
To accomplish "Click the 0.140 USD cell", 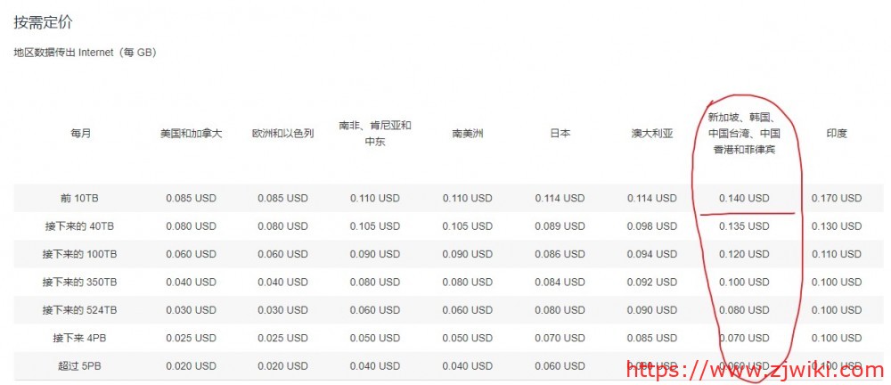I will pos(744,199).
